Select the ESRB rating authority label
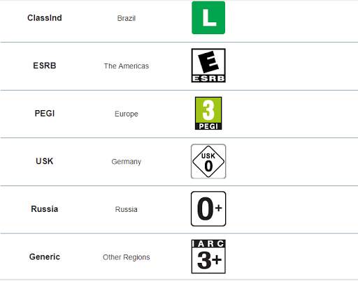This screenshot has height=281, width=358. [45, 66]
